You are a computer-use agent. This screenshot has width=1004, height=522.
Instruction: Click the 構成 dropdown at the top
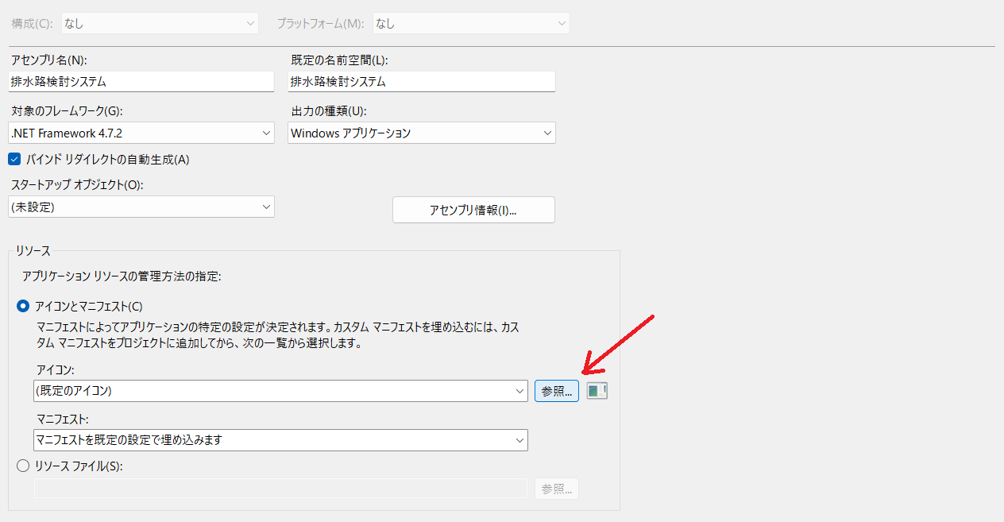pos(160,24)
